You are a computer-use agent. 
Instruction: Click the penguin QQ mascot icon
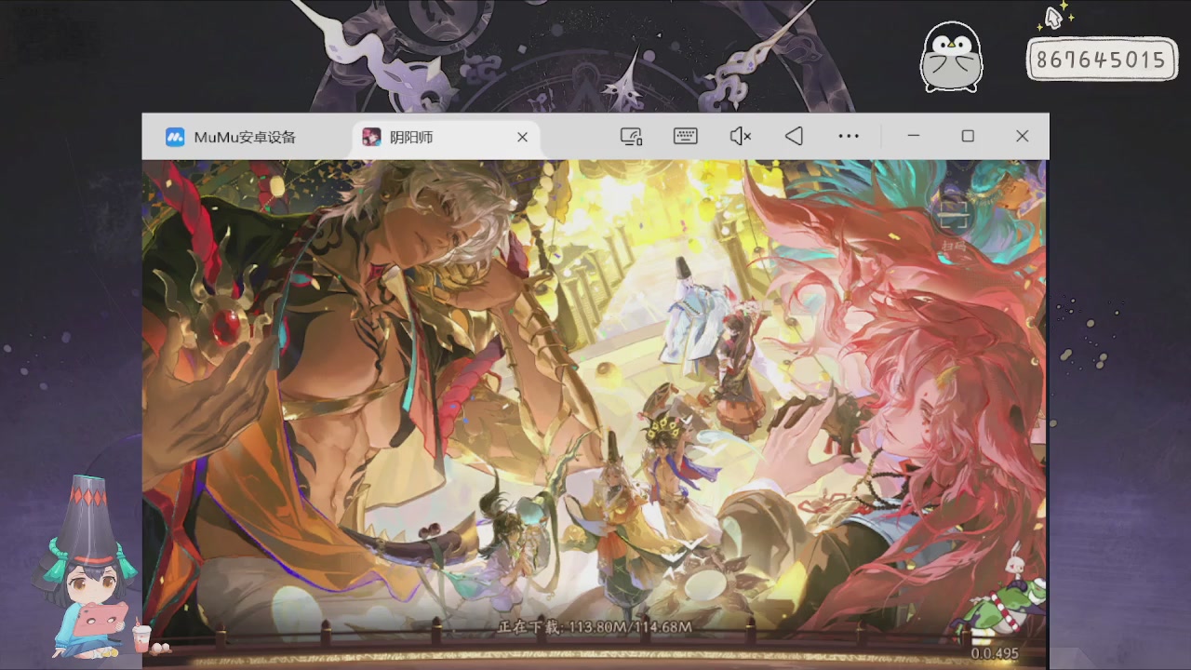(951, 58)
